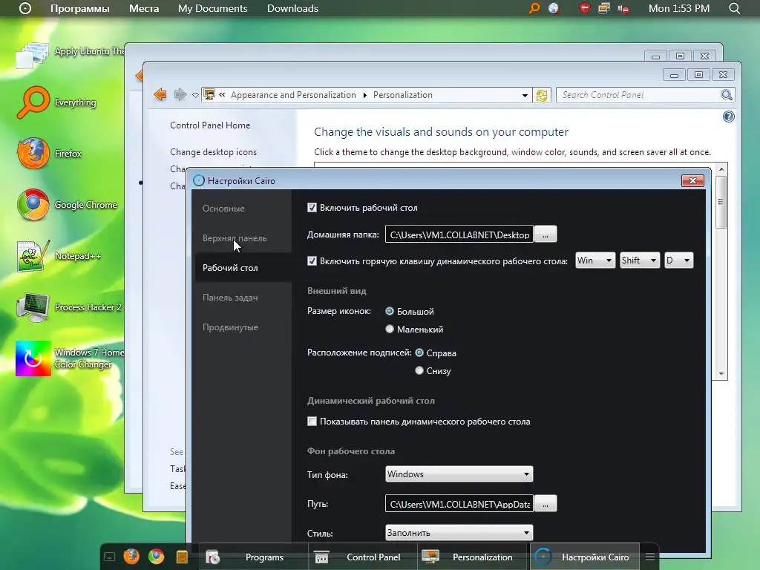Screen dimensions: 760x570
Task: Browse for home folder path
Action: pos(546,234)
